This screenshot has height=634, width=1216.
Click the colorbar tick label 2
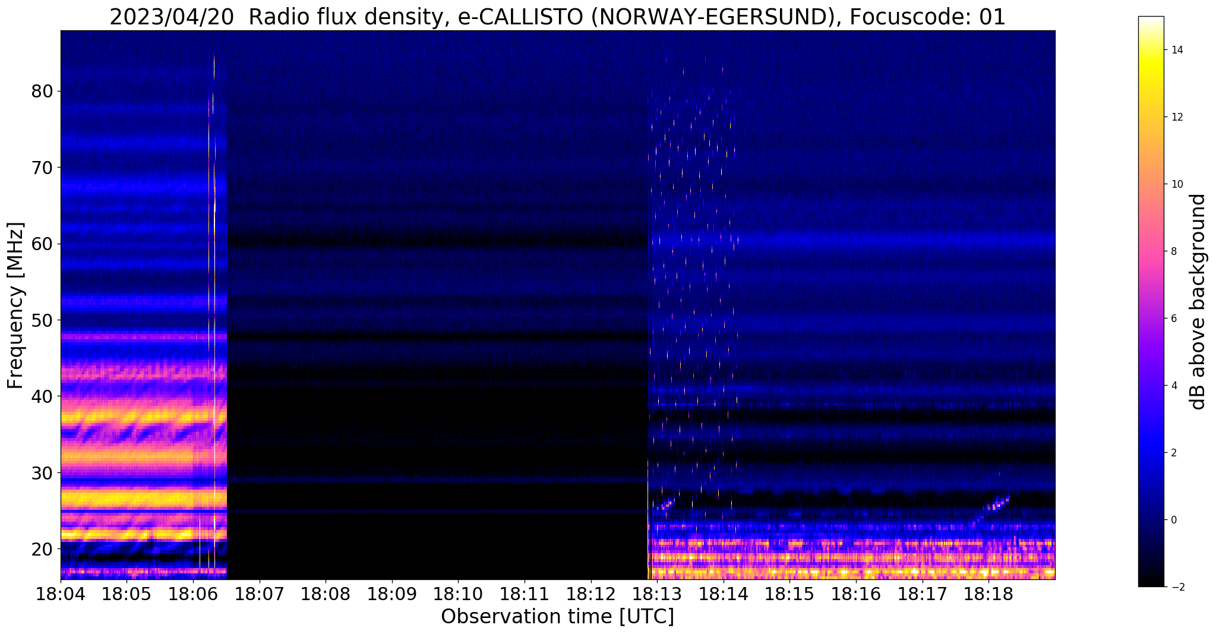pos(1173,453)
